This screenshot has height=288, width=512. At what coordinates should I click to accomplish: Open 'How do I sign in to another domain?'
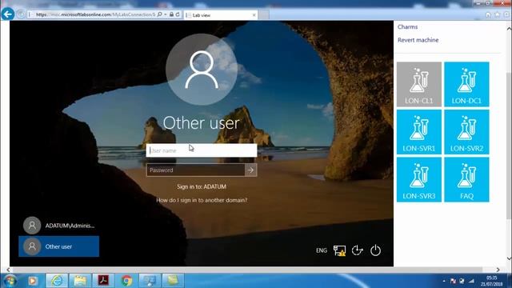(202, 200)
